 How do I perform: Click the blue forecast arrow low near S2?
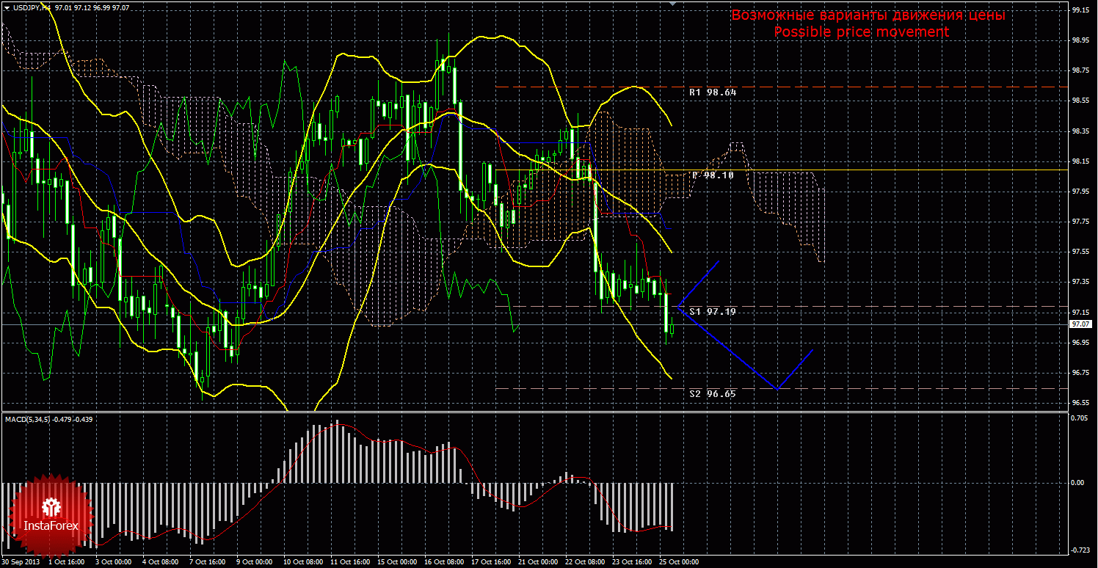tap(777, 388)
